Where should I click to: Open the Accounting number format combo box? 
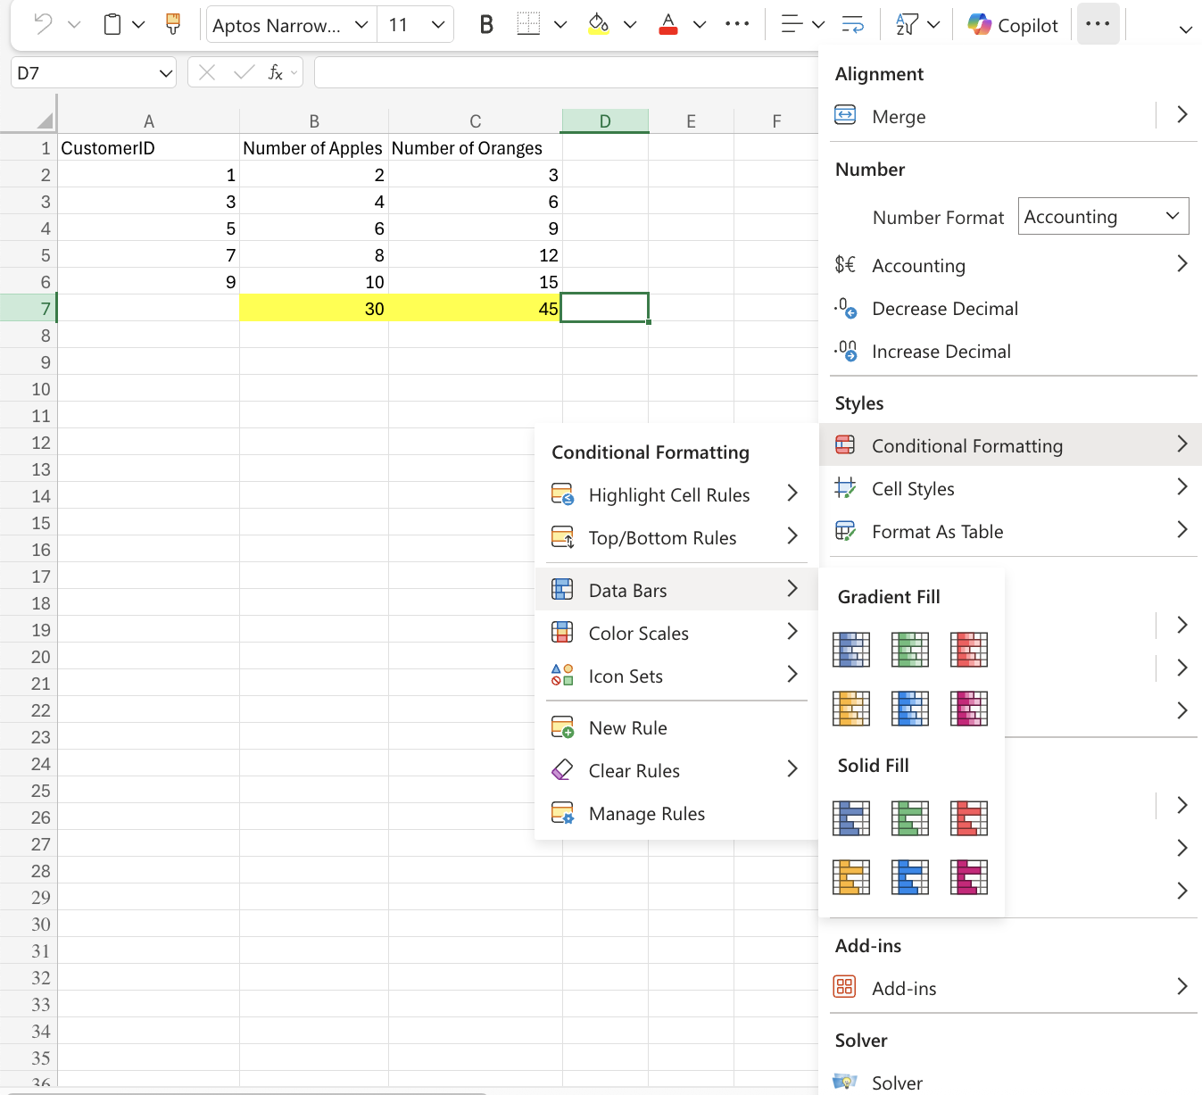tap(1103, 216)
